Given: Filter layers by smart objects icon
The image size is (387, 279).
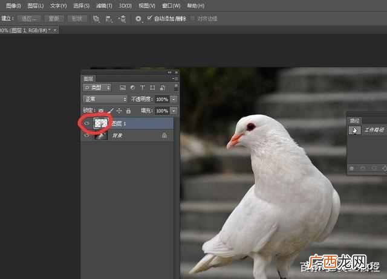Looking at the screenshot, I should click(x=163, y=88).
